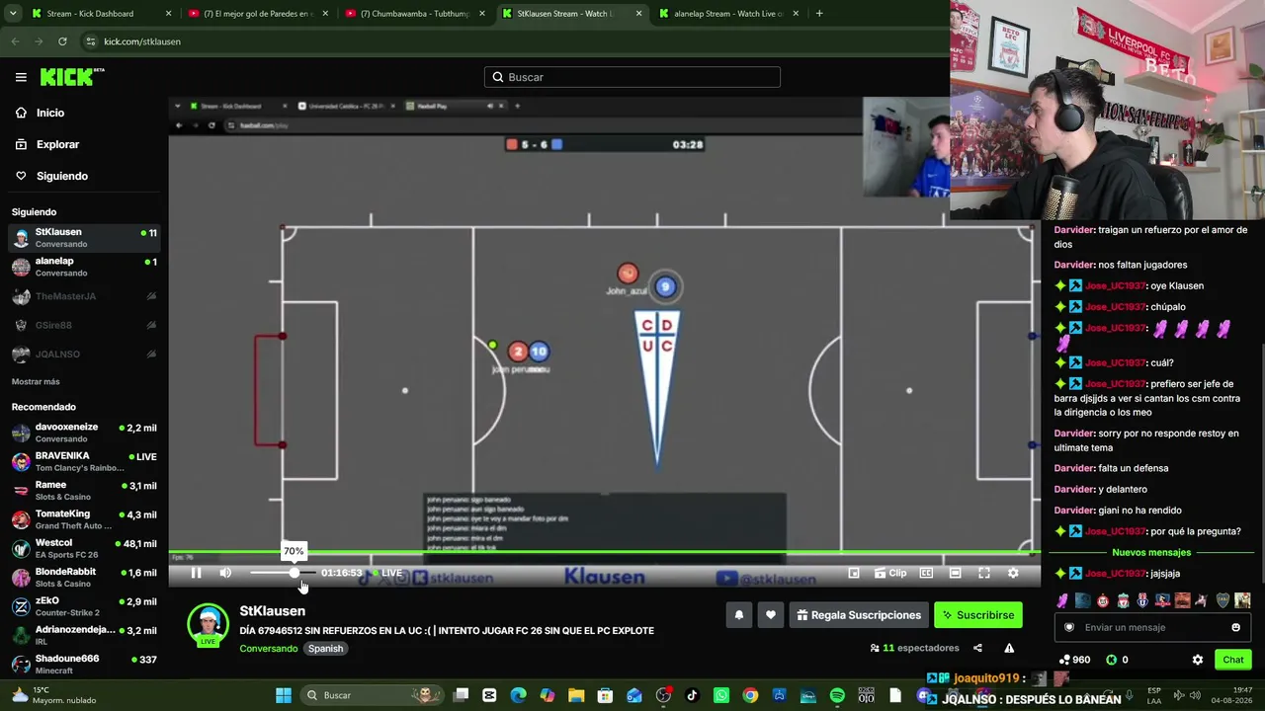Switch to alanelap Stream browser tab
1265x711 pixels.
point(729,14)
